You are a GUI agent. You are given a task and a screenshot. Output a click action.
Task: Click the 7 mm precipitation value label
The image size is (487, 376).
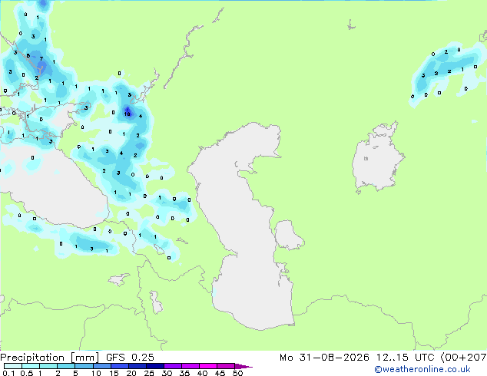coord(41,58)
